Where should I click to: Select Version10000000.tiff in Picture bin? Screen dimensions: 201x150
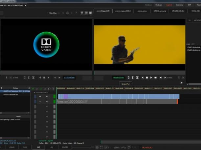(11, 94)
